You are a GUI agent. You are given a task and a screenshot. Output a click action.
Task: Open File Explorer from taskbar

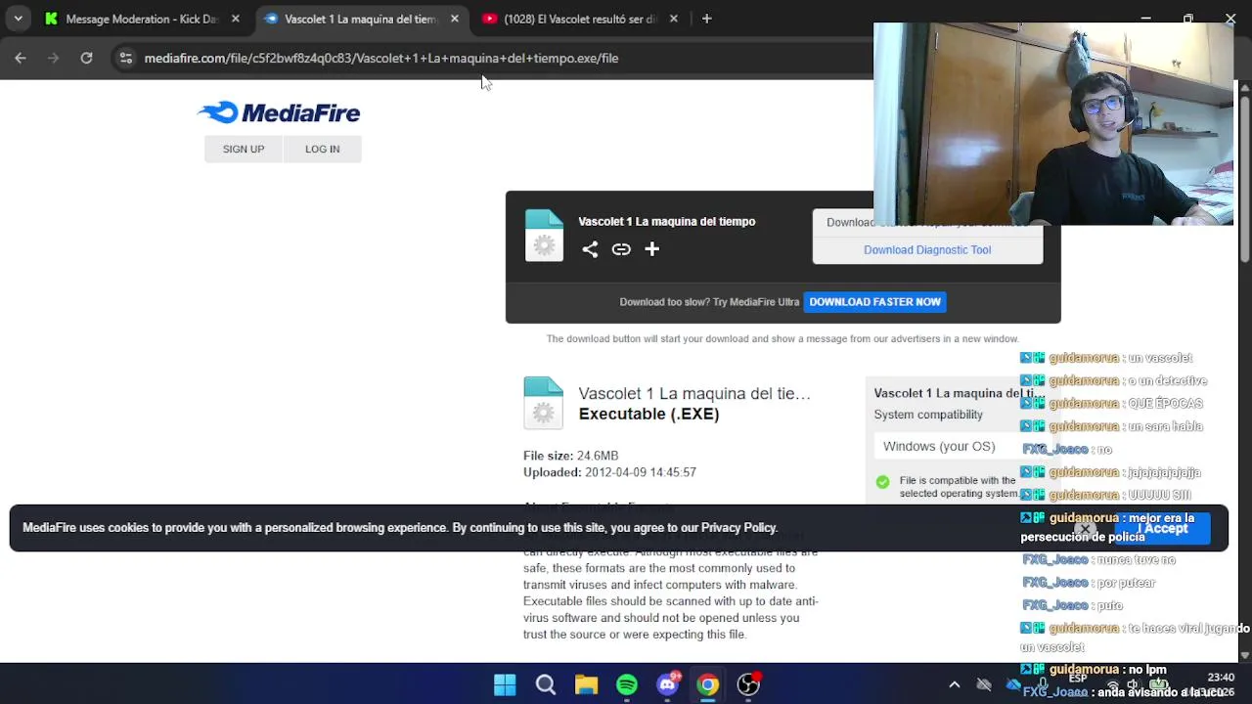[x=586, y=684]
